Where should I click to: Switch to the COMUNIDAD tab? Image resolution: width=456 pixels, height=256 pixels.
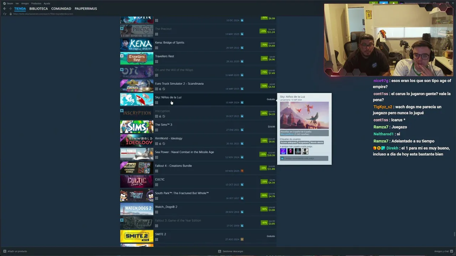[x=61, y=9]
